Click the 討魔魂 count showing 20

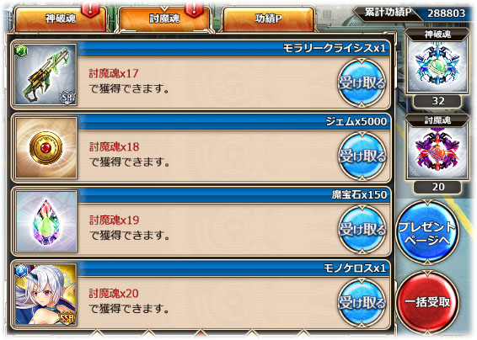point(437,187)
